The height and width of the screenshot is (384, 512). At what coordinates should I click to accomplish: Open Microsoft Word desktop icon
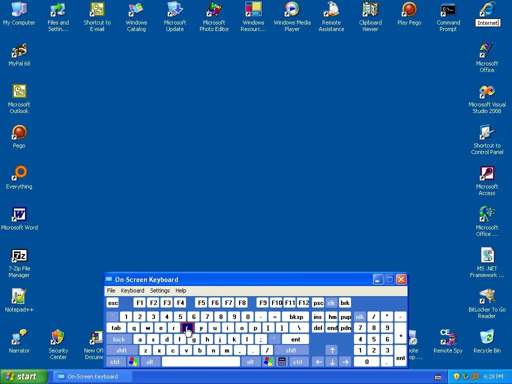(19, 219)
